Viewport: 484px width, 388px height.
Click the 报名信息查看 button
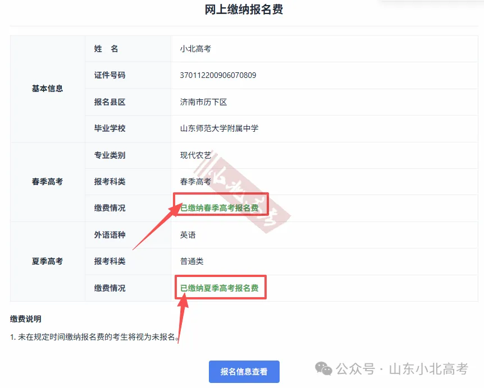(x=244, y=371)
